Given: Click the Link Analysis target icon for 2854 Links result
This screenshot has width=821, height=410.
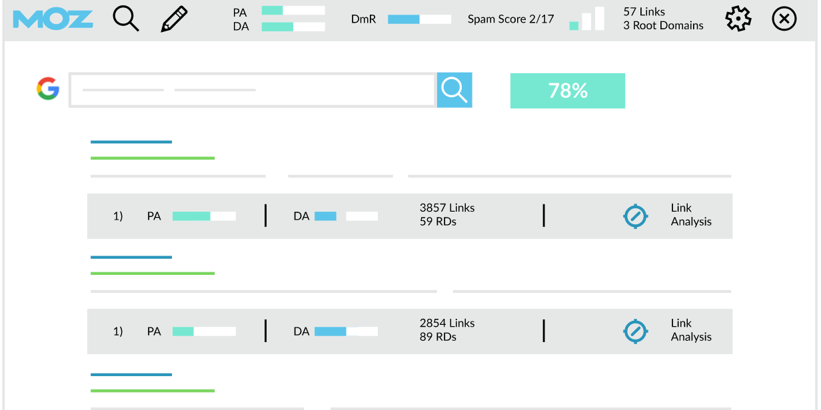Looking at the screenshot, I should [635, 331].
